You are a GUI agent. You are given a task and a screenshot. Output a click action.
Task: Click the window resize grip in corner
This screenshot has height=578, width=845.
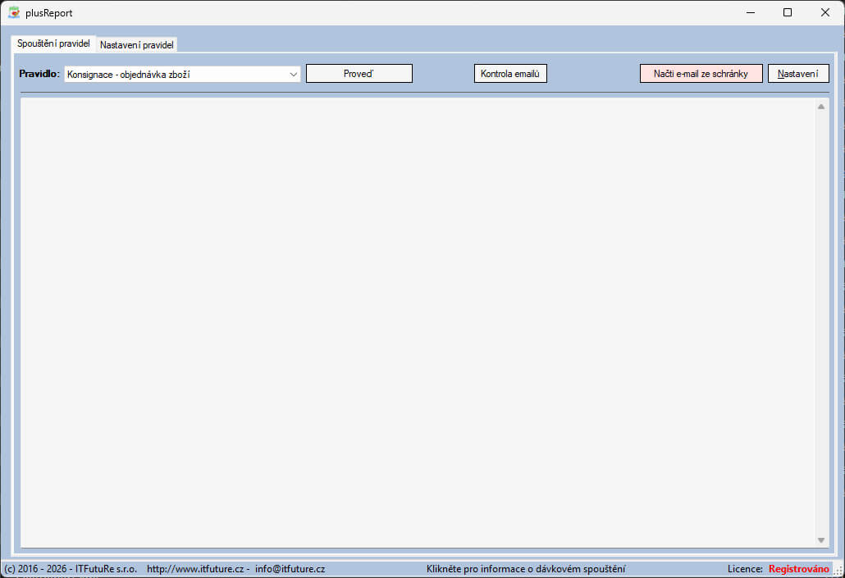coord(838,571)
